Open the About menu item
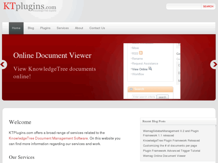 click(79, 28)
